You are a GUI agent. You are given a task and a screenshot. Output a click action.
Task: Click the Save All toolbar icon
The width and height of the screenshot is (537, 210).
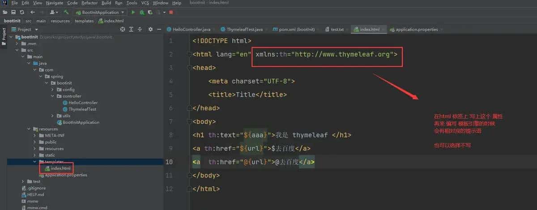pyautogui.click(x=13, y=12)
